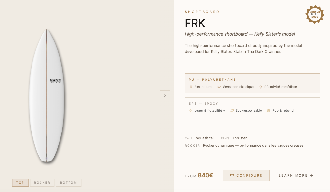Click the shopping cart icon in Configure
330x192 pixels.
point(232,176)
